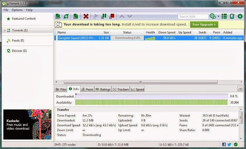246x149 pixels.
Task: Sort by the Status column header
Action: [x=127, y=32]
